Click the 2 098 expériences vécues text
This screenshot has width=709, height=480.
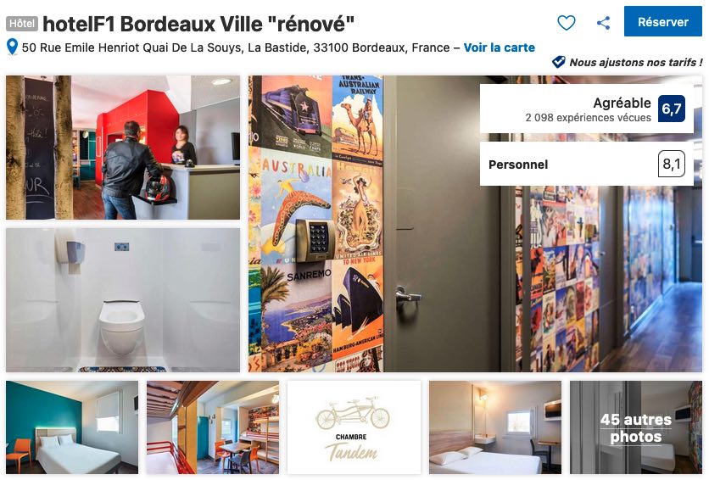(588, 118)
